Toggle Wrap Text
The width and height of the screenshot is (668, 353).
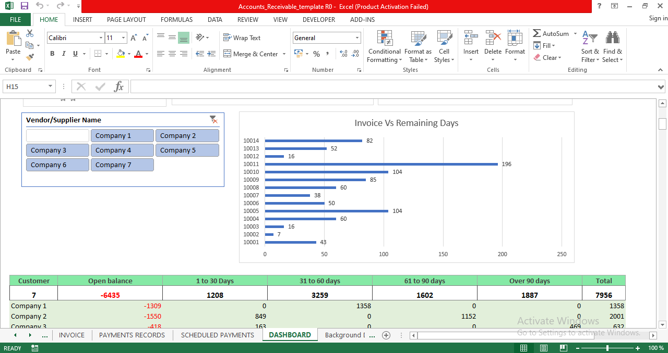tap(242, 37)
